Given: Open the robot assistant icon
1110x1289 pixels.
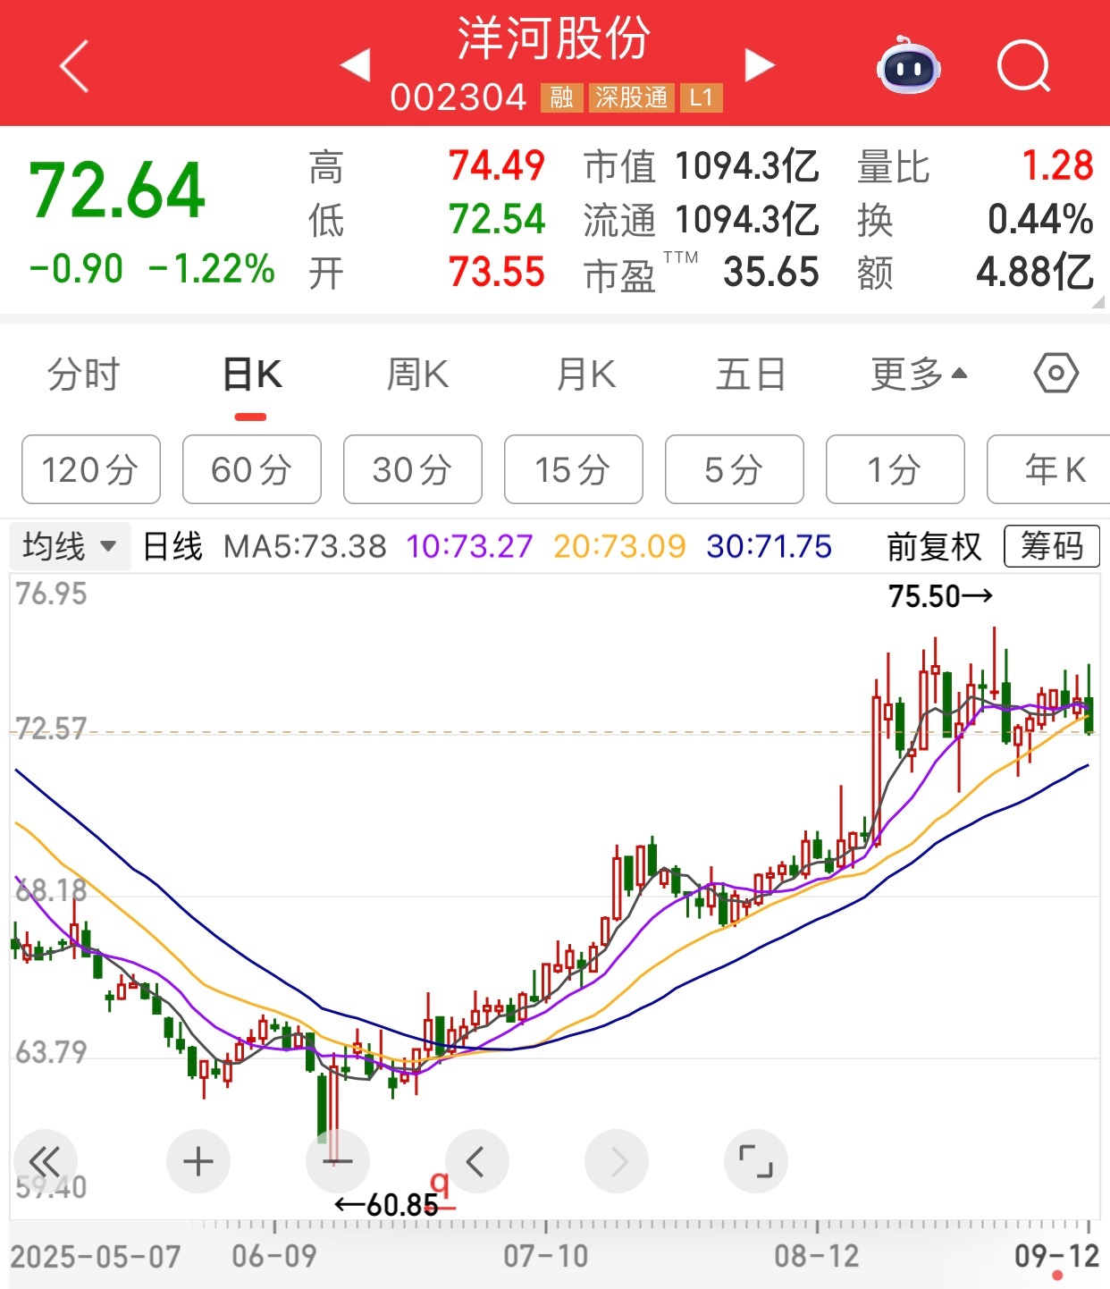Looking at the screenshot, I should (908, 65).
